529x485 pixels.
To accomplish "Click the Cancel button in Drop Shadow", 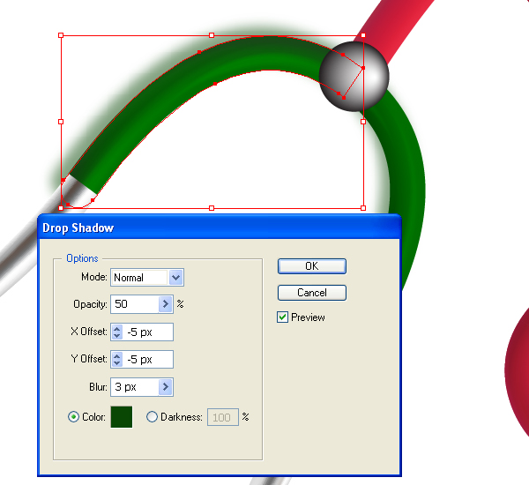I will coord(312,293).
